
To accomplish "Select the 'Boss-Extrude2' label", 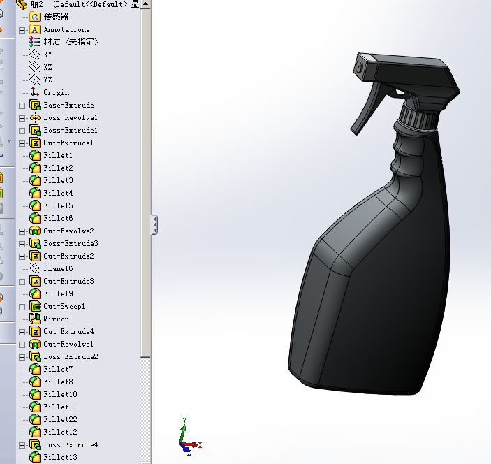I will (x=71, y=356).
